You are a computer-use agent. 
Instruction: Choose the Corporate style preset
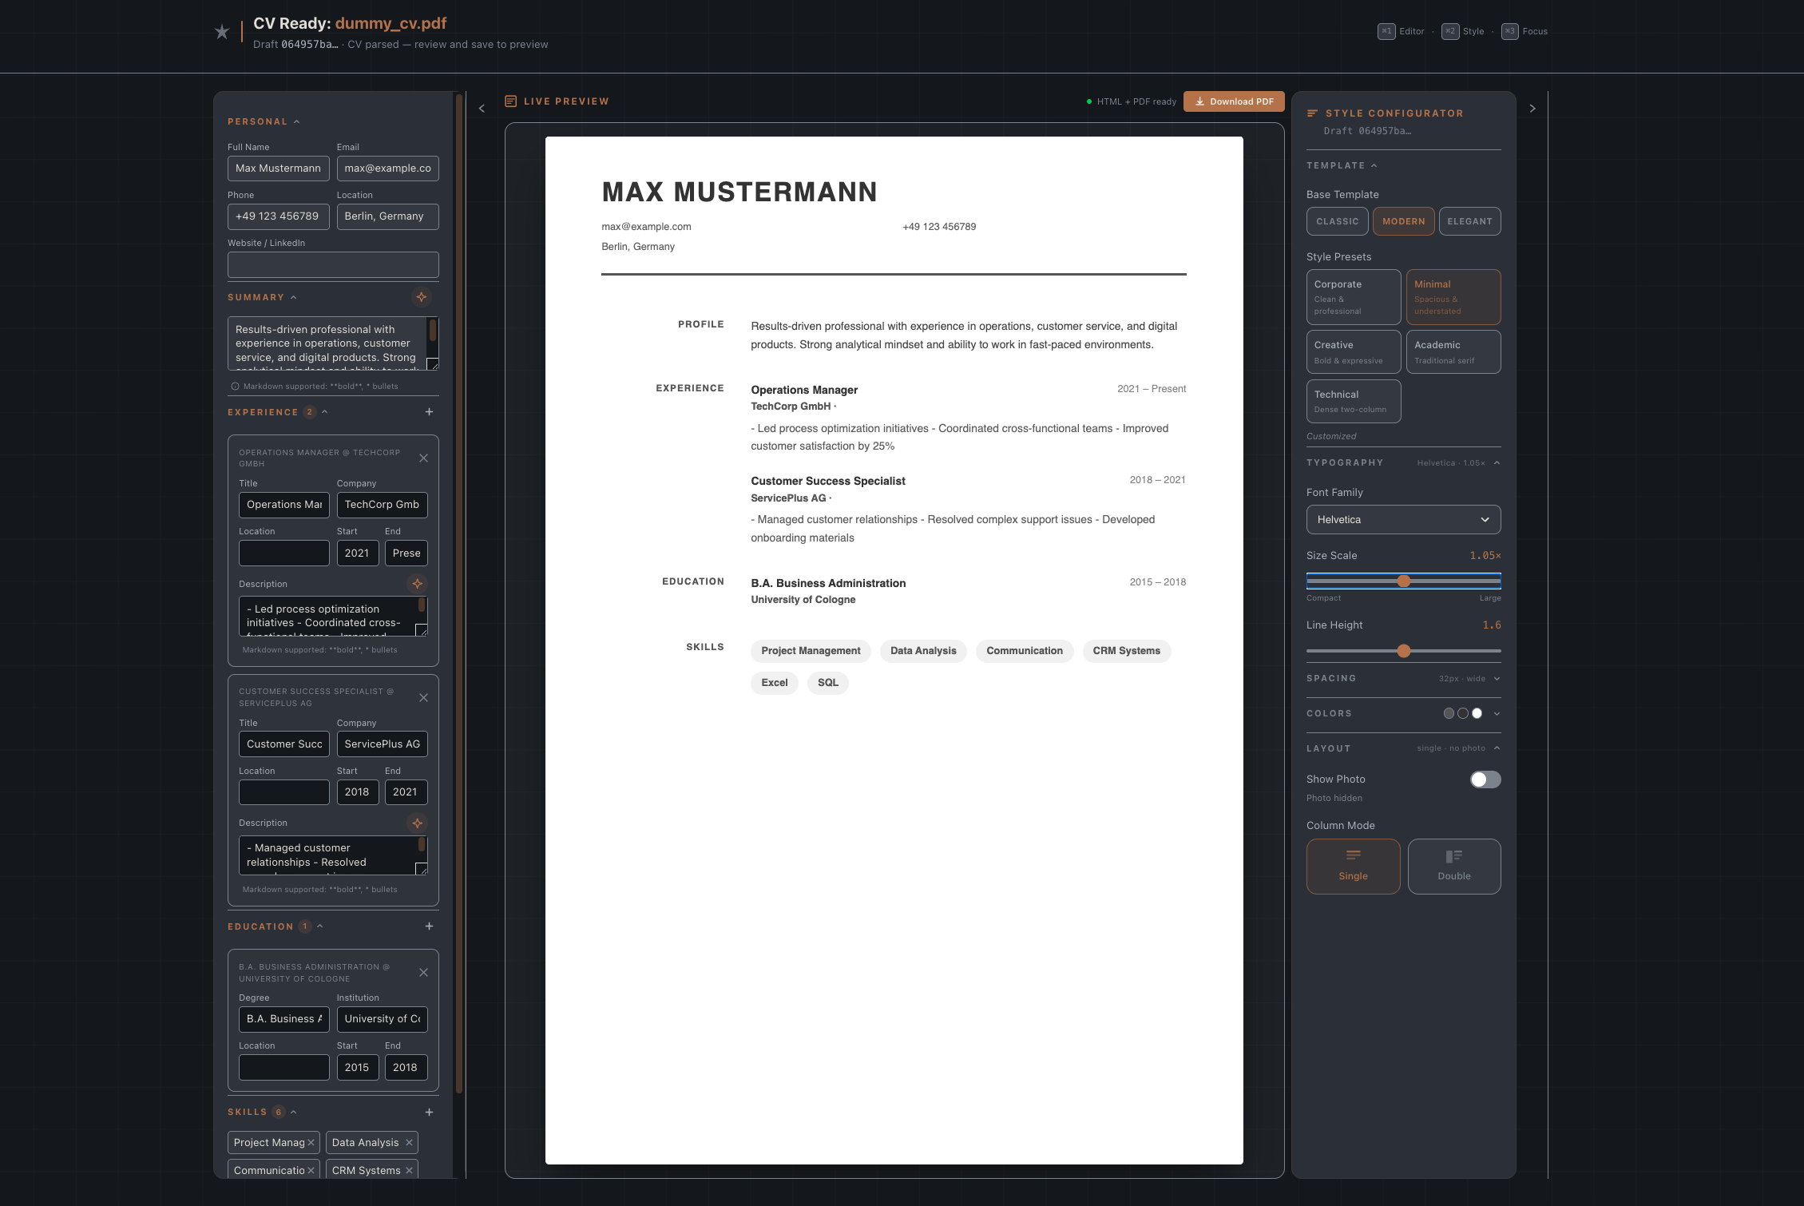tap(1354, 297)
